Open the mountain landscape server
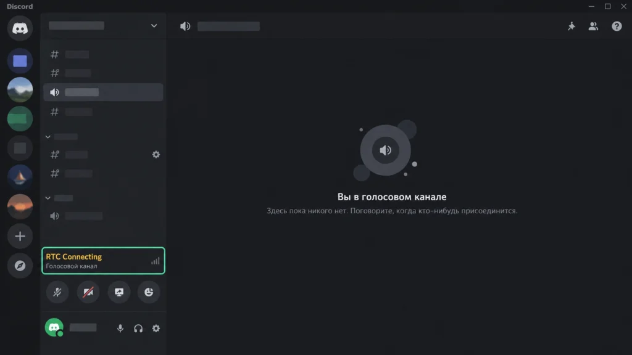The width and height of the screenshot is (632, 355). tap(20, 90)
